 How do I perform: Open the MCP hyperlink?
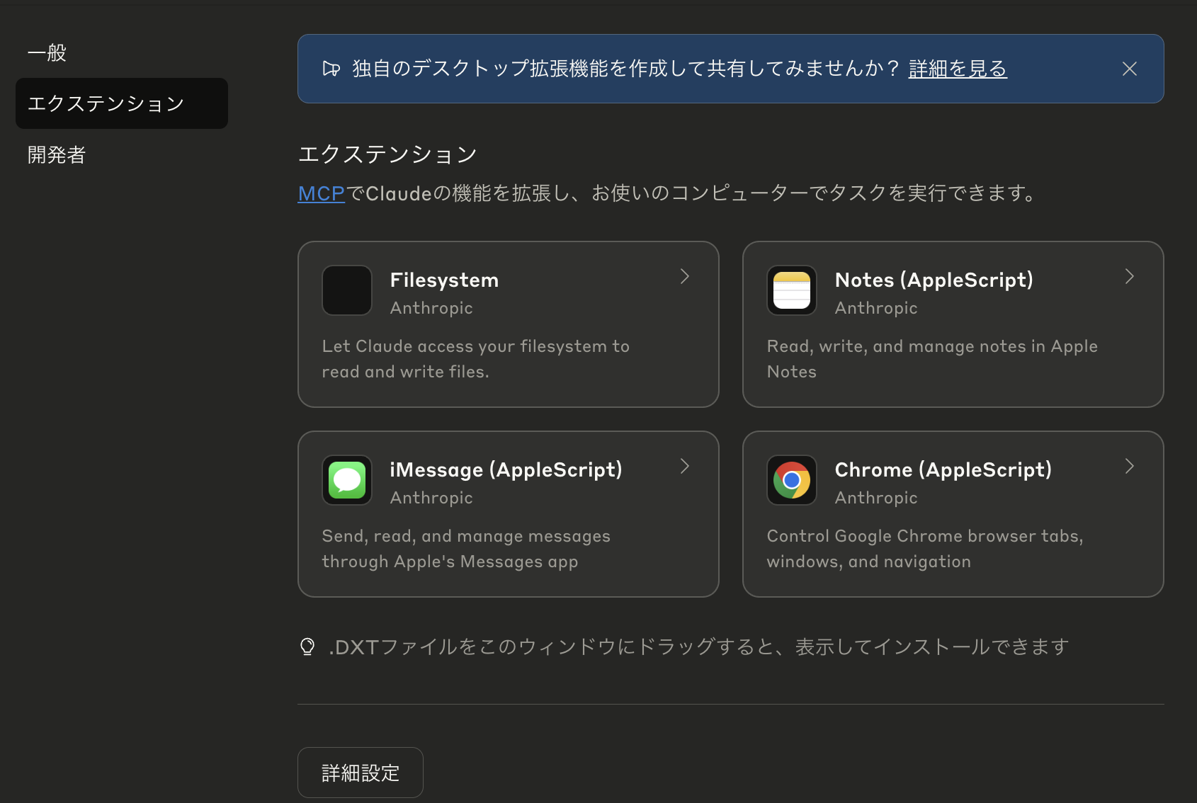coord(320,193)
